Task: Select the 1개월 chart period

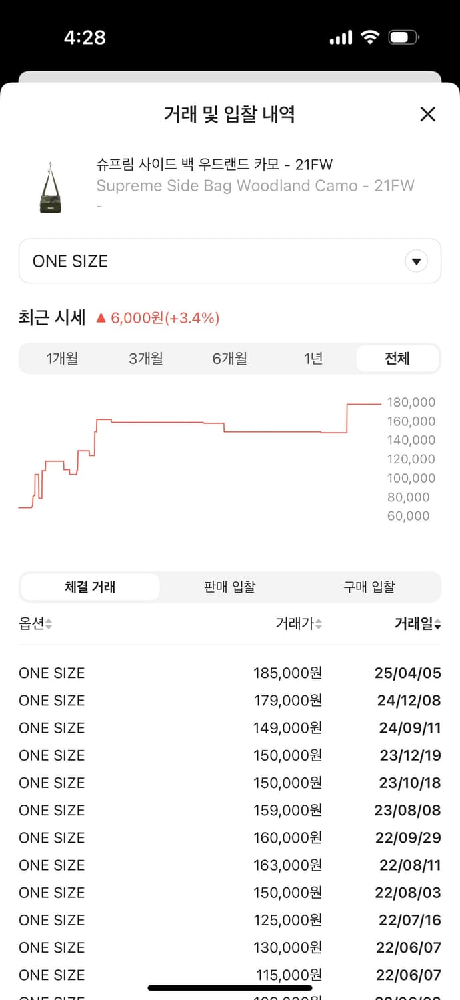Action: click(62, 358)
